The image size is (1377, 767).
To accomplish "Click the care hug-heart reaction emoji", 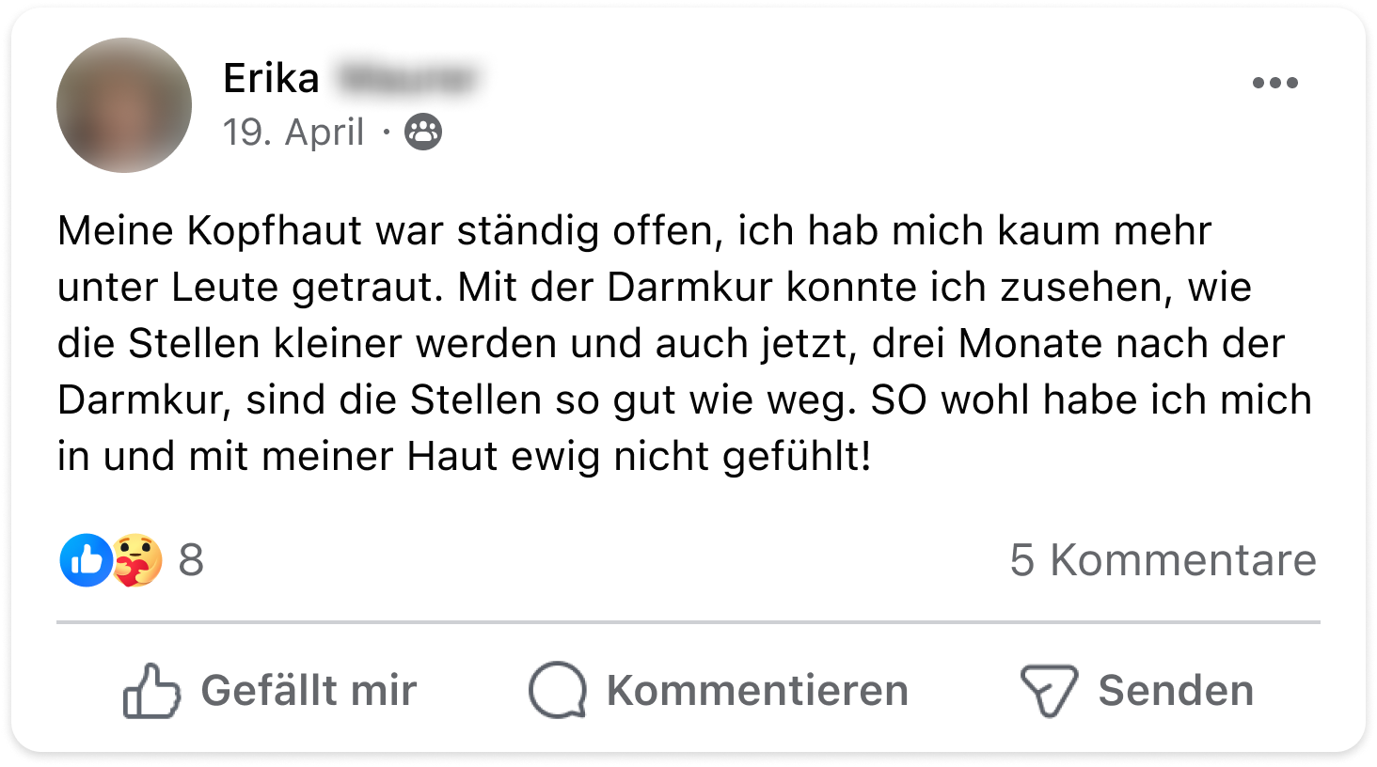I will [x=137, y=560].
